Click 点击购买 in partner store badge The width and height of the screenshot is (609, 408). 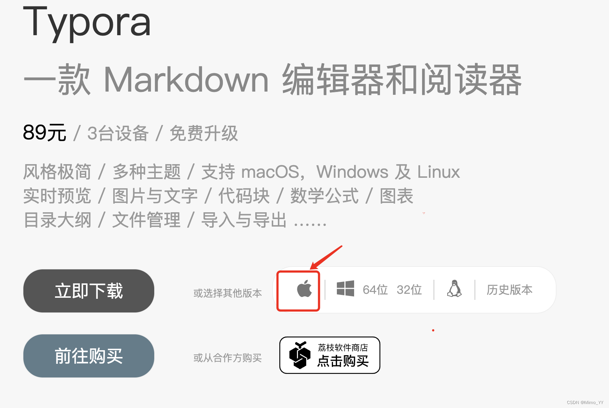pyautogui.click(x=343, y=361)
